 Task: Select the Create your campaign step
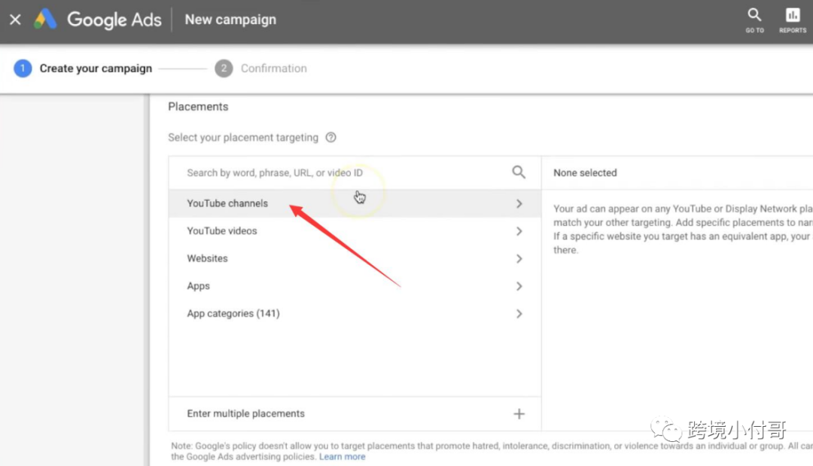click(x=96, y=69)
